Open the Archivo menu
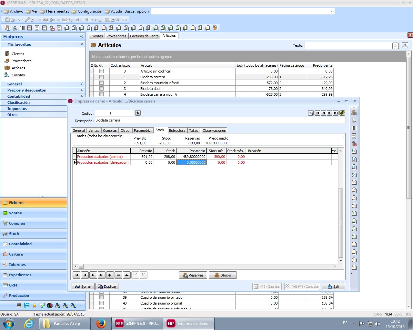 coord(13,11)
